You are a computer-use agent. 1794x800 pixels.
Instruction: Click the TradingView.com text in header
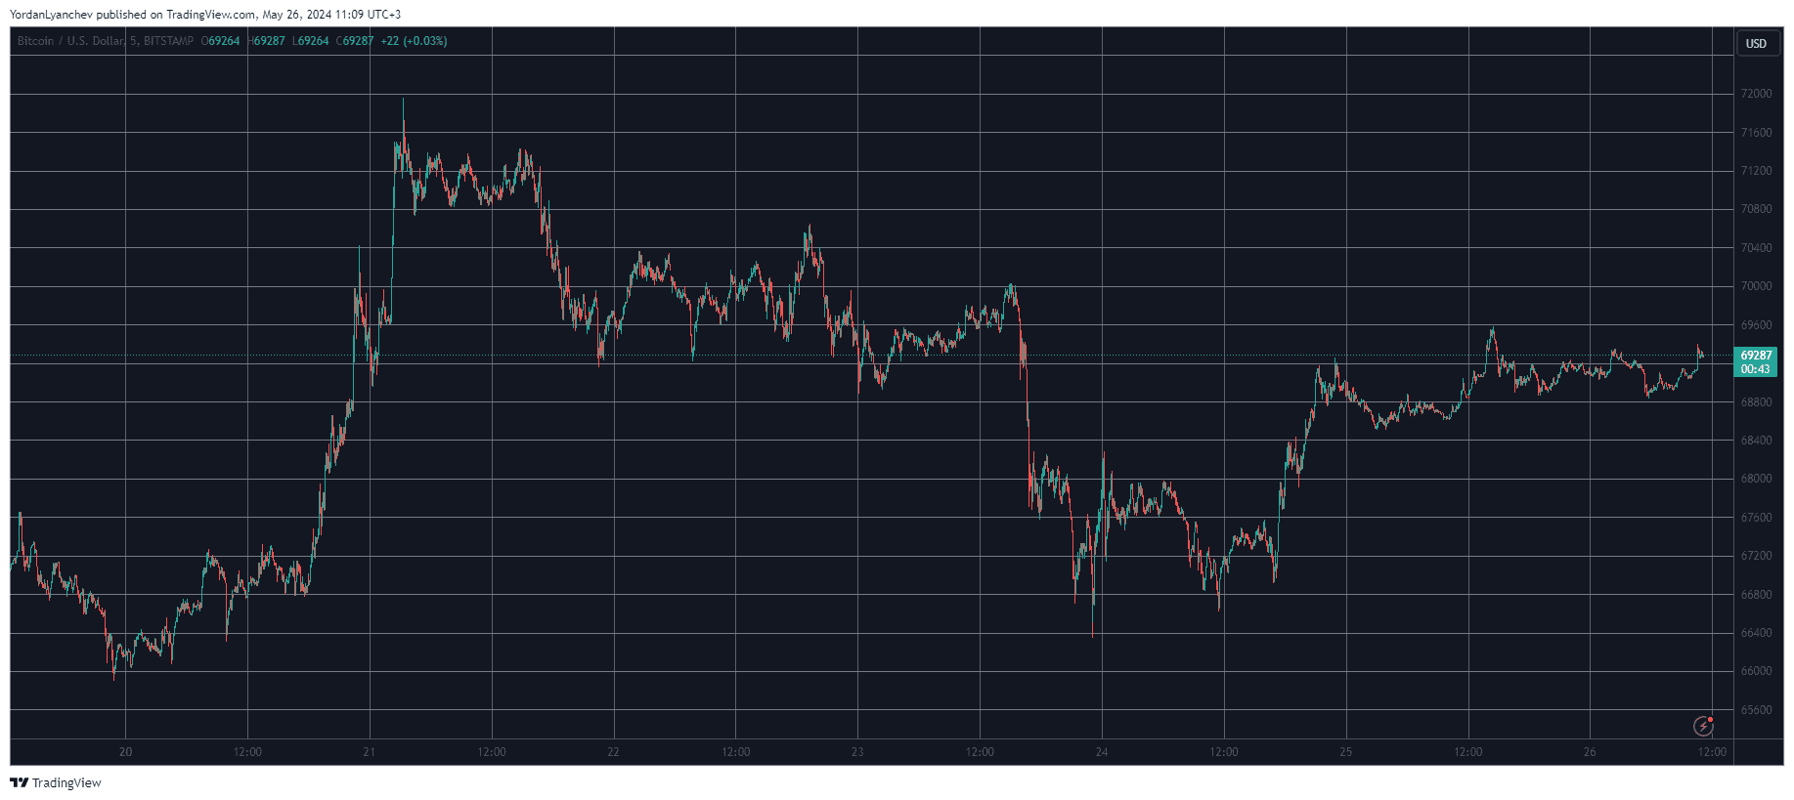(x=211, y=15)
